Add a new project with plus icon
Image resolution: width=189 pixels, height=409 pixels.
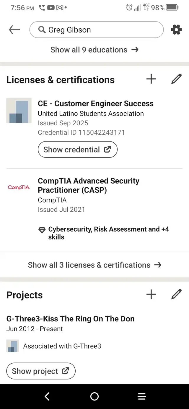click(151, 294)
